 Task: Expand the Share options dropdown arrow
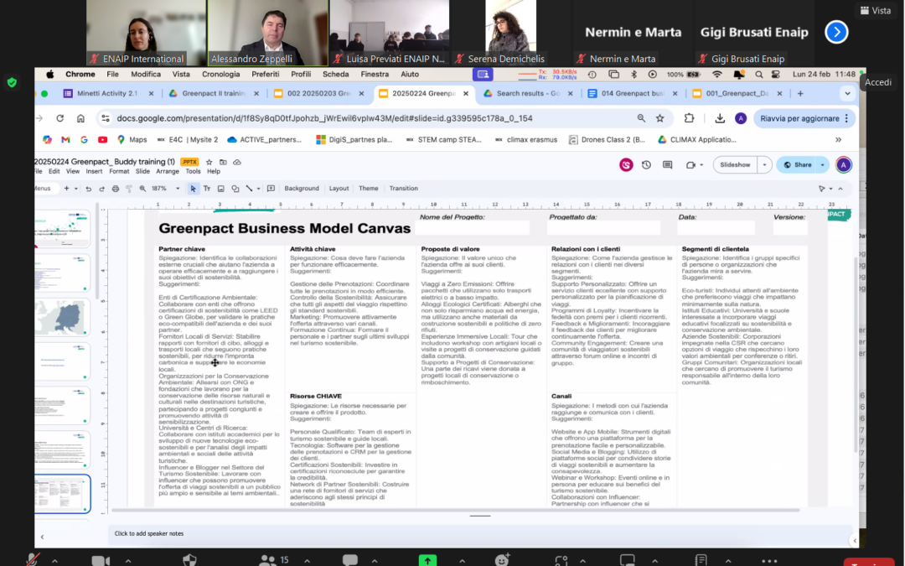point(823,165)
